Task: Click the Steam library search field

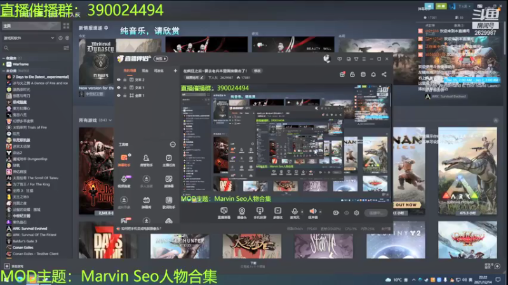Action: click(32, 48)
